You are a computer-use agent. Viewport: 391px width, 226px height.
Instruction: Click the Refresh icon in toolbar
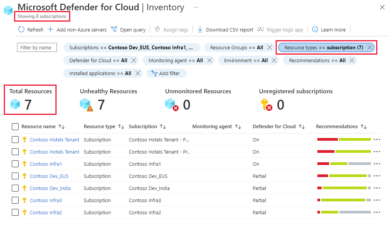tap(21, 30)
